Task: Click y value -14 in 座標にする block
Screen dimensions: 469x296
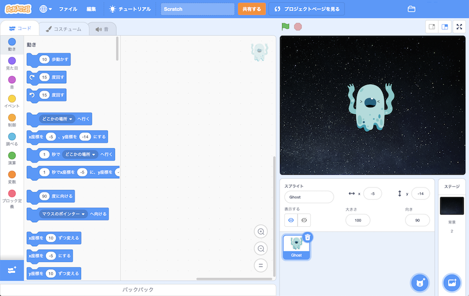Action: click(85, 137)
